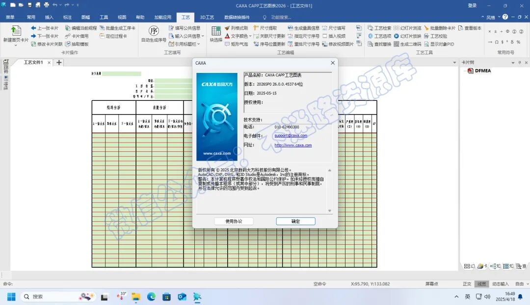Open 工艺检索 tool

click(x=379, y=28)
